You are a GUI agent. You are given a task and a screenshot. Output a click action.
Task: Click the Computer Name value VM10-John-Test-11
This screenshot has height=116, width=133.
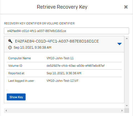point(60,58)
